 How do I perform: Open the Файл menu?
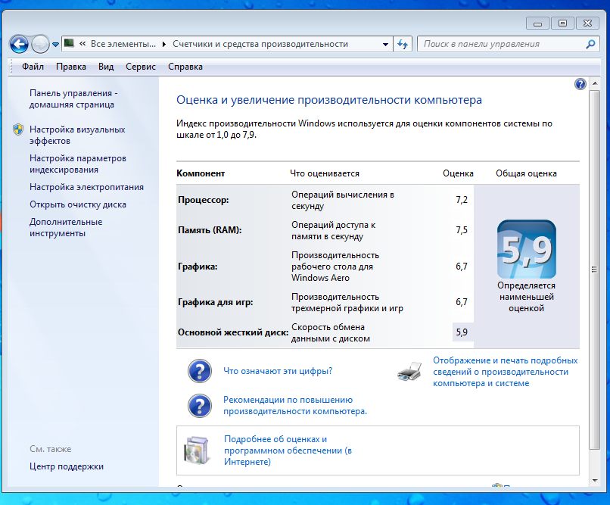33,67
